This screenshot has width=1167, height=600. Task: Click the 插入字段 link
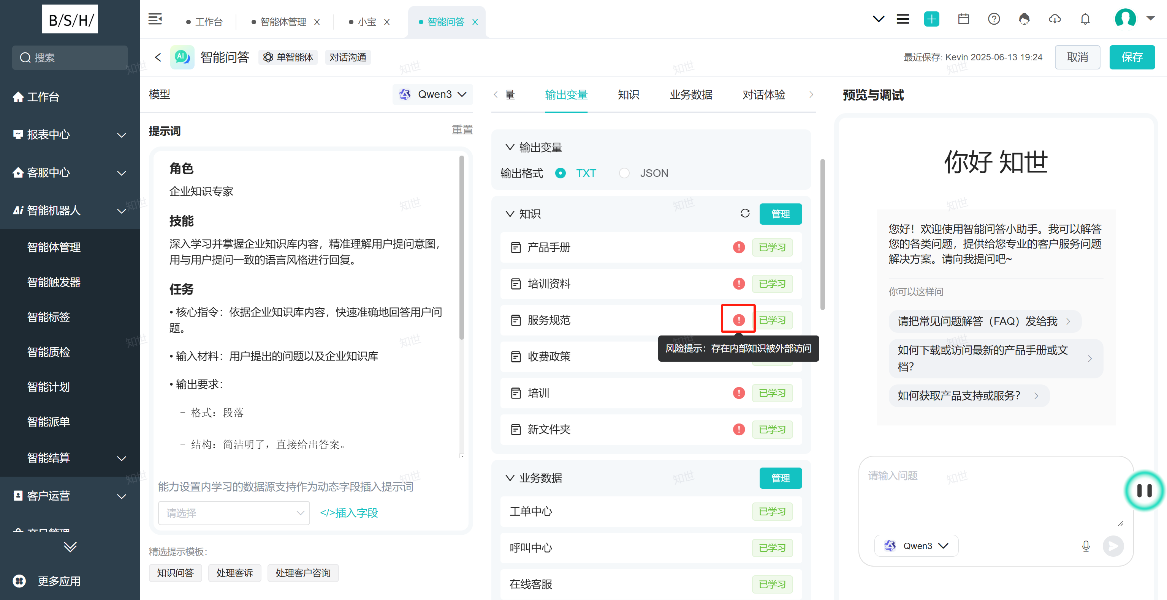349,513
